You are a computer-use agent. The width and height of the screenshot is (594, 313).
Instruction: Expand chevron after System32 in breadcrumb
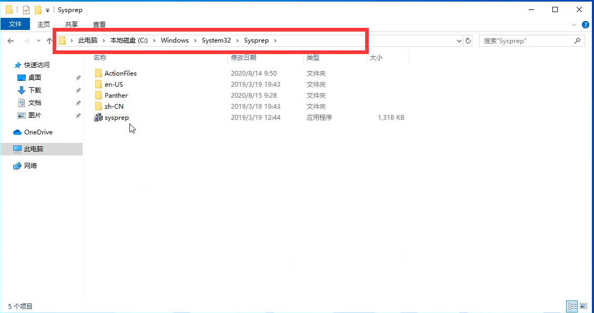click(x=237, y=40)
